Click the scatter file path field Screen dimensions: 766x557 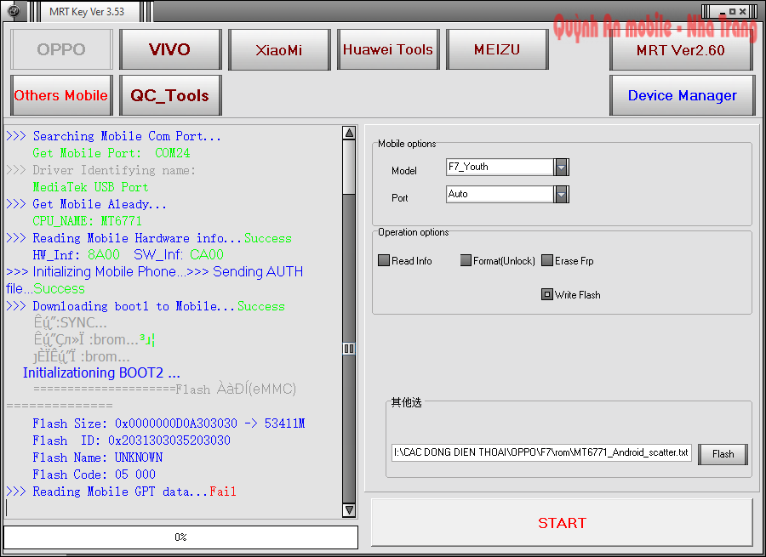541,452
